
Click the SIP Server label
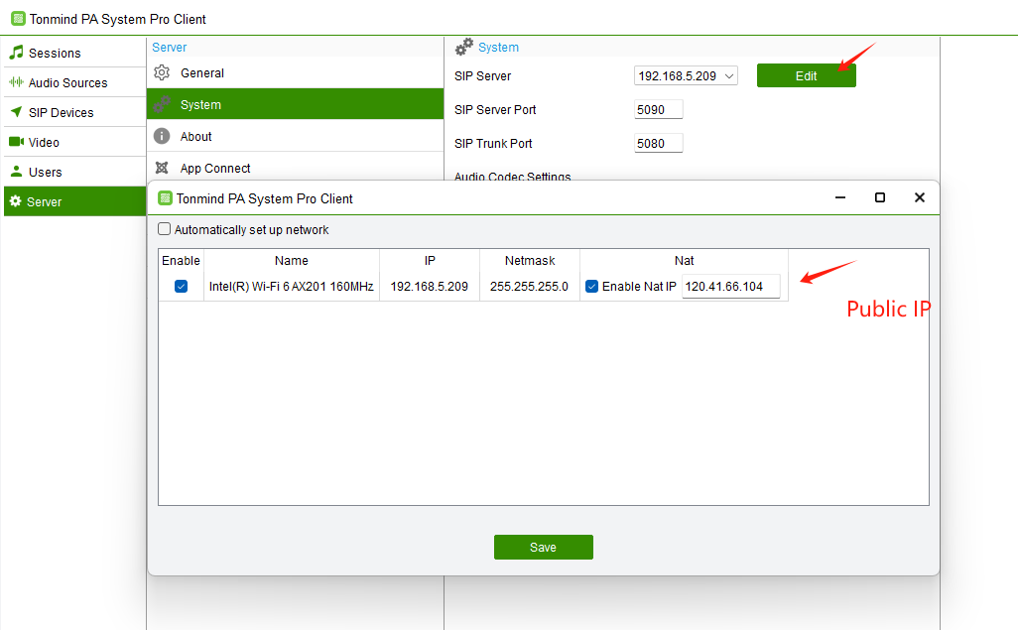tap(482, 76)
